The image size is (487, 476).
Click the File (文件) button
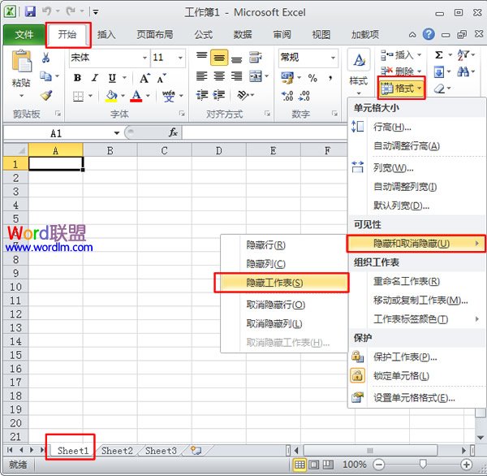coord(24,35)
